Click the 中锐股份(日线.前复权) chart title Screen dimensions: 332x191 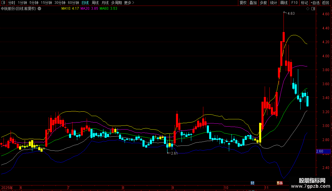(19, 9)
